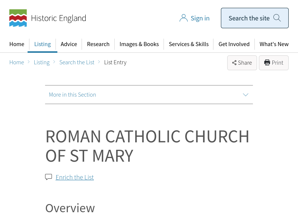The height and width of the screenshot is (223, 298).
Task: Click the share icon
Action: [x=234, y=63]
